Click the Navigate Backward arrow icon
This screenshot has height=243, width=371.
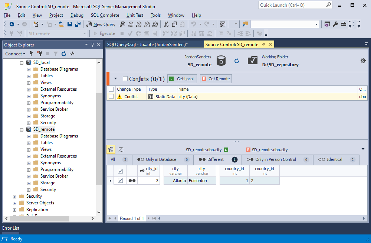(x=12, y=24)
